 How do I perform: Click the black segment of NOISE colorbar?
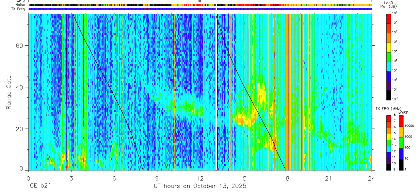coord(401,165)
